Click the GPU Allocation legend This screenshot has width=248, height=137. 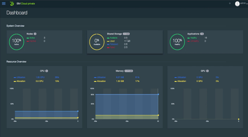point(180,81)
